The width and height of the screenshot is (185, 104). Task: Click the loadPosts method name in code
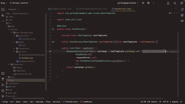(x=88, y=48)
